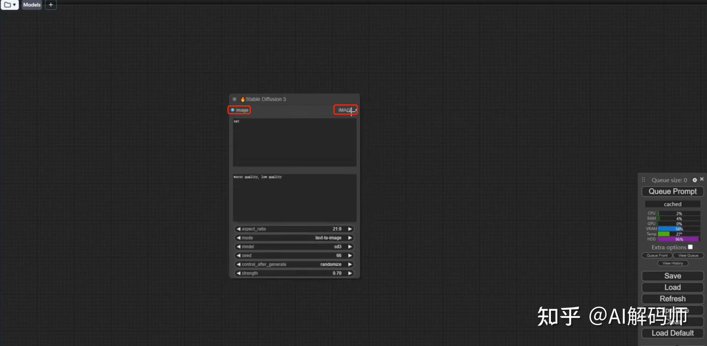707x346 pixels.
Task: Click the IMAGE output dot on the node
Action: click(x=355, y=110)
